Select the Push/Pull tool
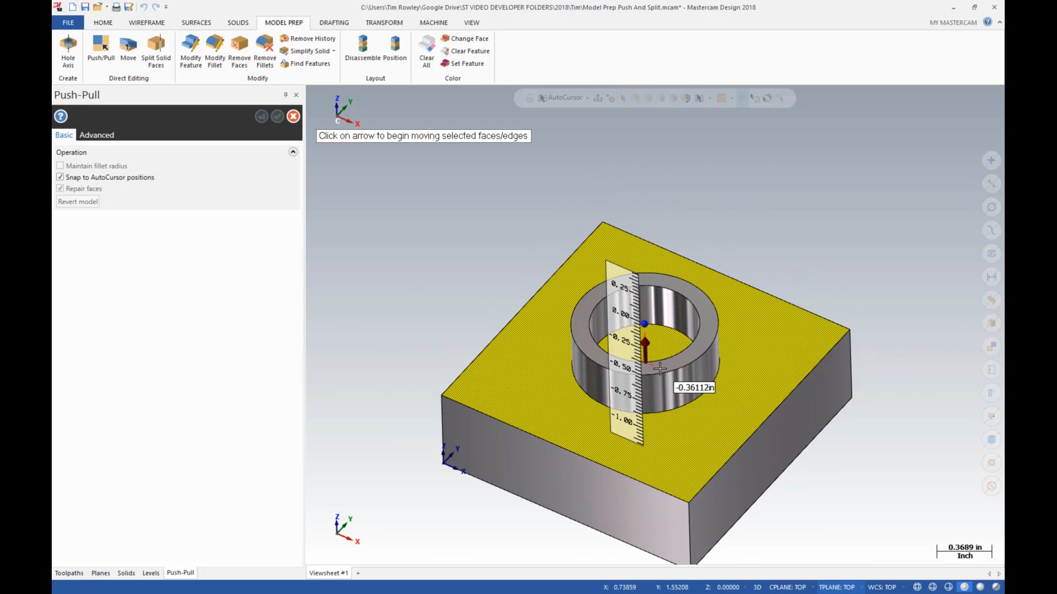The width and height of the screenshot is (1057, 594). (101, 50)
